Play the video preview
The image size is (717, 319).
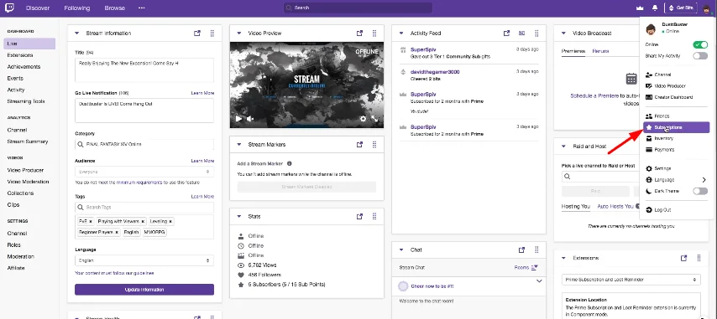point(238,119)
